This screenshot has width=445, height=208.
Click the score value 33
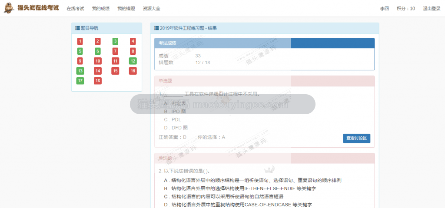[x=198, y=56]
